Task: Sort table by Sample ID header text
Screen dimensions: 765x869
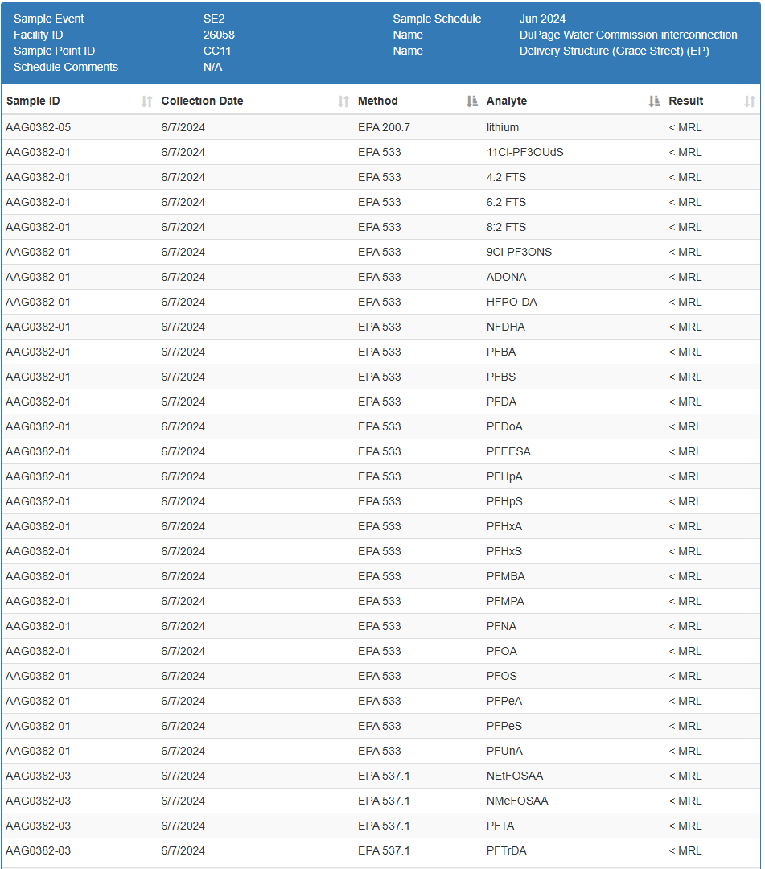Action: [33, 101]
